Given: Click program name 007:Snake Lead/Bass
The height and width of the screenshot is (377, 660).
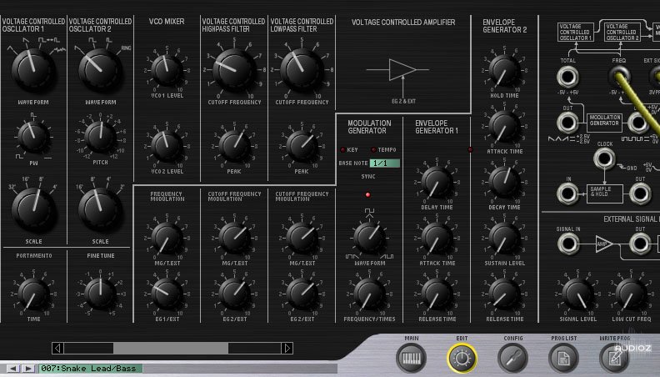Looking at the screenshot, I should click(x=91, y=369).
